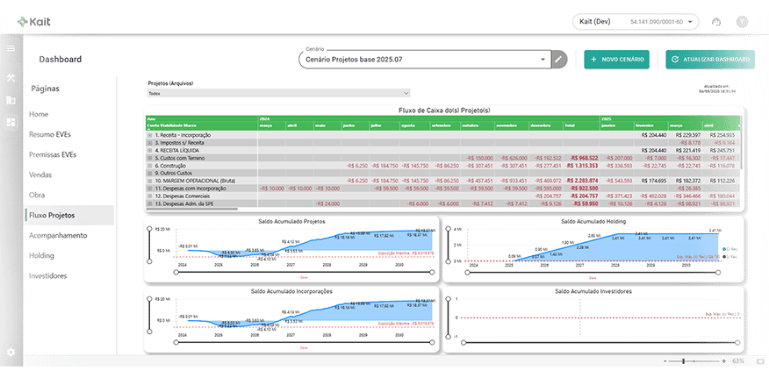769x378 pixels.
Task: Open settings gear at sidebar bottom
Action: coord(11,352)
